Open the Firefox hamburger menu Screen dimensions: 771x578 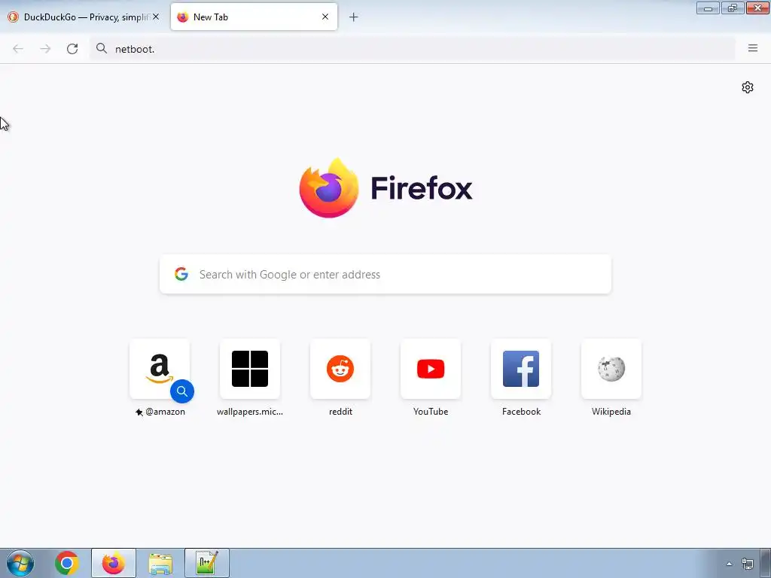tap(753, 48)
